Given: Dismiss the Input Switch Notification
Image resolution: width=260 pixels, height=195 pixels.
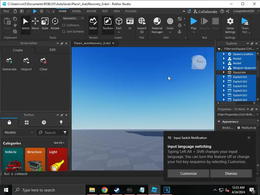Looking at the screenshot, I should [231, 173].
